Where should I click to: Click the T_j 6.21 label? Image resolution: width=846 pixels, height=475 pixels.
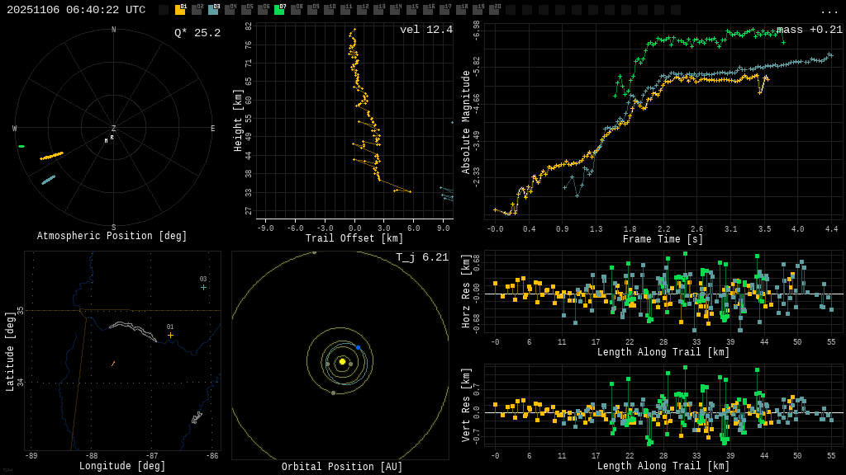point(422,257)
